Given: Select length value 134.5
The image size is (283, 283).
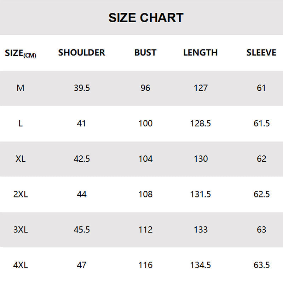Looking at the screenshot, I should coord(201,265).
